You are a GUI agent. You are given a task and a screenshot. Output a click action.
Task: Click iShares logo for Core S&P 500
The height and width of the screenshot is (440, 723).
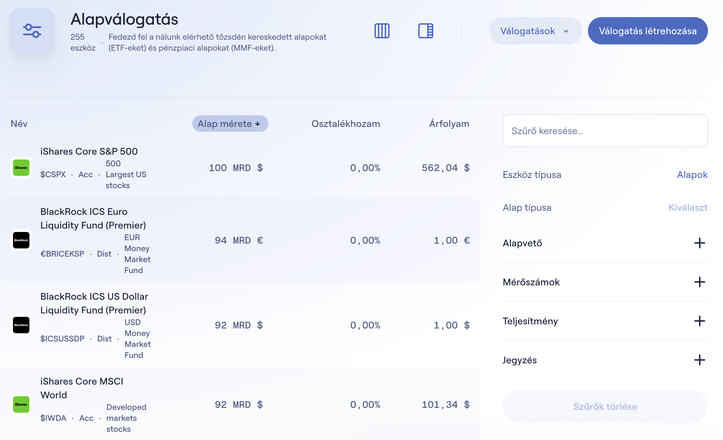21,168
